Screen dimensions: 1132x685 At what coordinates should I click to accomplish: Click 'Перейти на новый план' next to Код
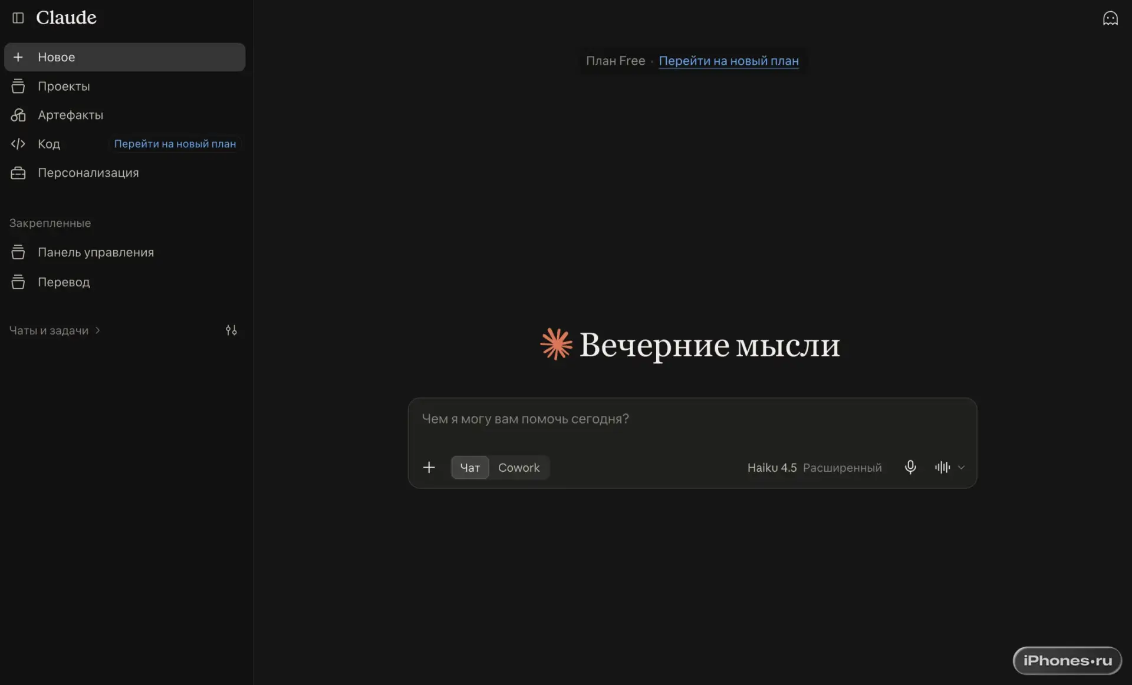[175, 144]
